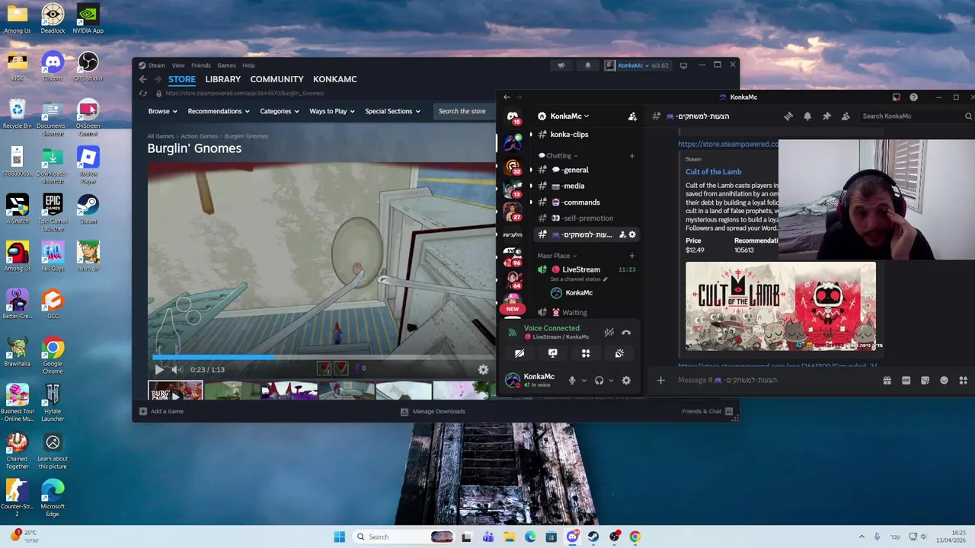Open Steam Friends & Chat
Image resolution: width=975 pixels, height=548 pixels.
[707, 411]
